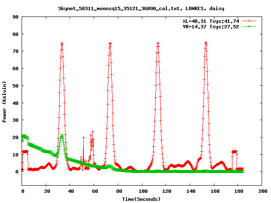Click the top of the red peak near 113 seconds
This screenshot has height=203, width=271.
158,43
